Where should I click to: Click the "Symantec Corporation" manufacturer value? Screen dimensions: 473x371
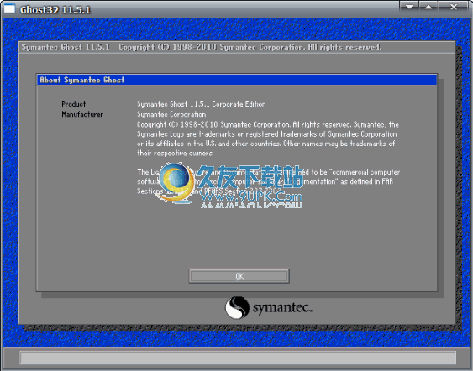click(171, 114)
